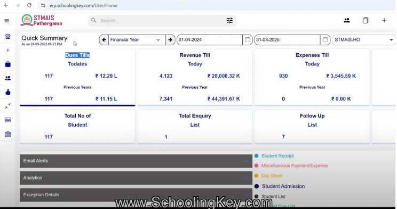
Task: Open the Follow Up List card
Action: pos(312,127)
